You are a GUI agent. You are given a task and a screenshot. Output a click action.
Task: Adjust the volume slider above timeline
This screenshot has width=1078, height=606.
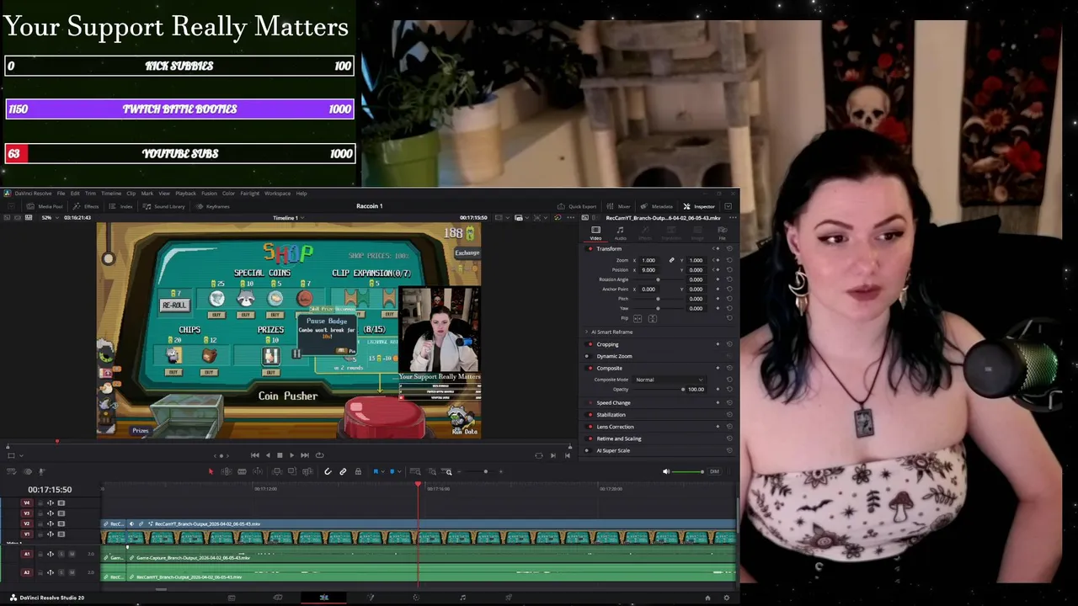[687, 471]
